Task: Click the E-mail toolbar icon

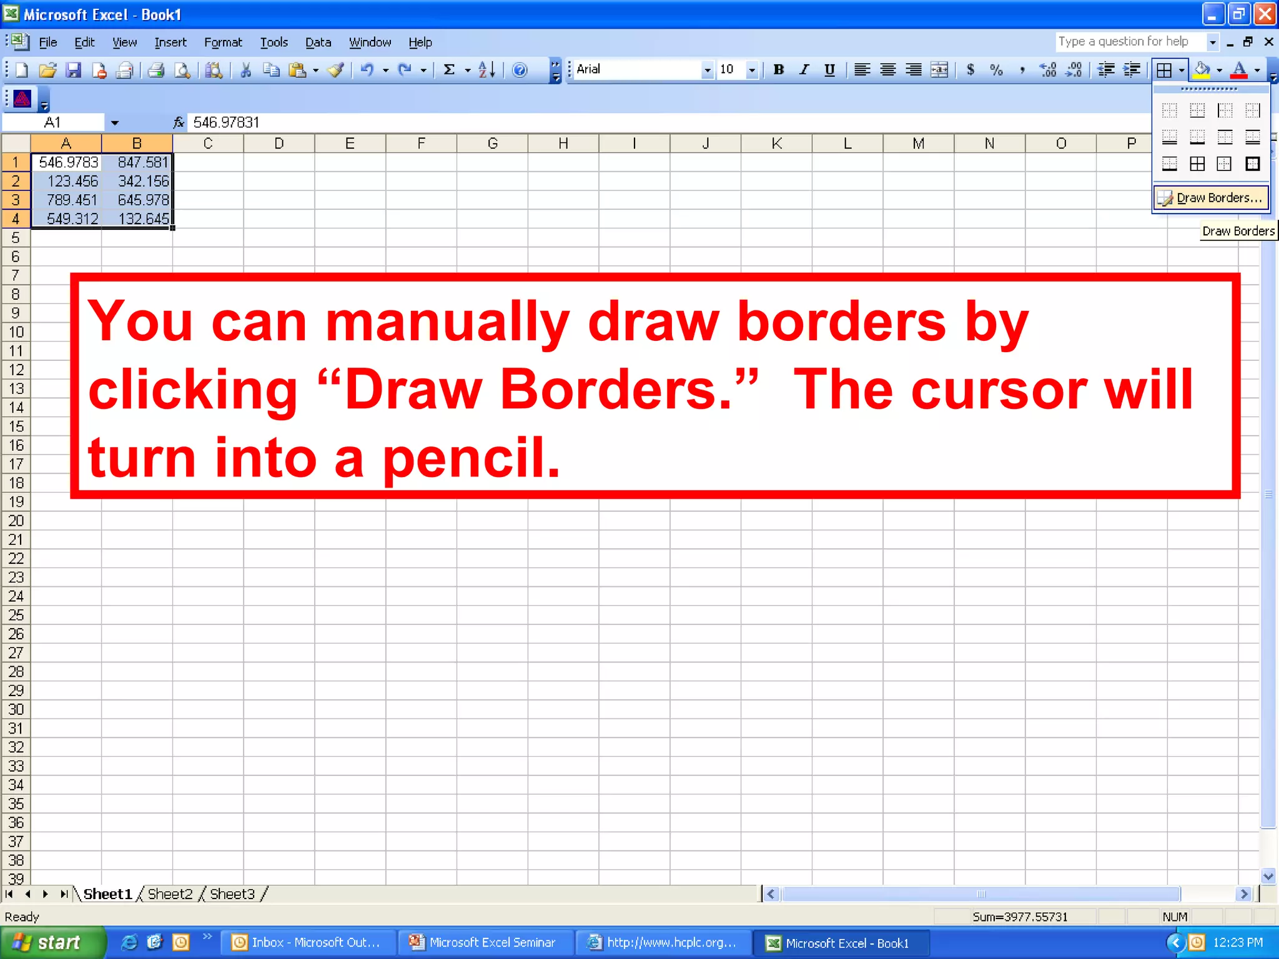Action: [125, 70]
